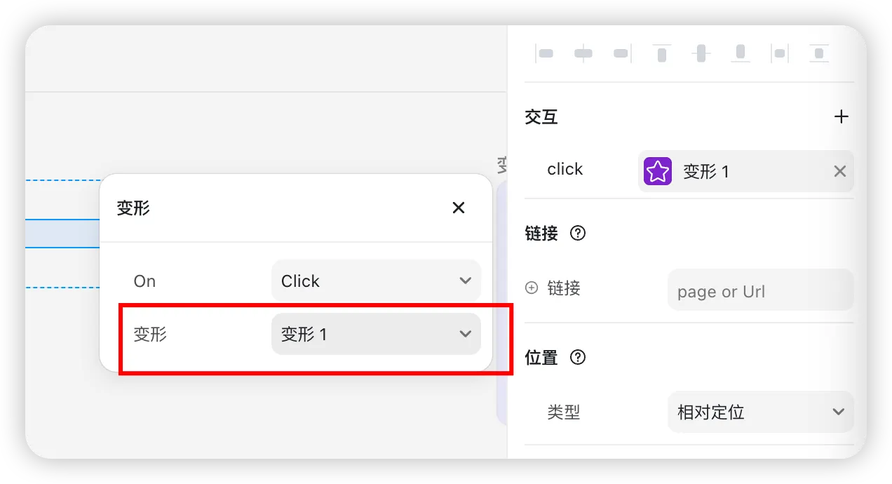
Task: Click the align bottom icon
Action: tap(741, 53)
